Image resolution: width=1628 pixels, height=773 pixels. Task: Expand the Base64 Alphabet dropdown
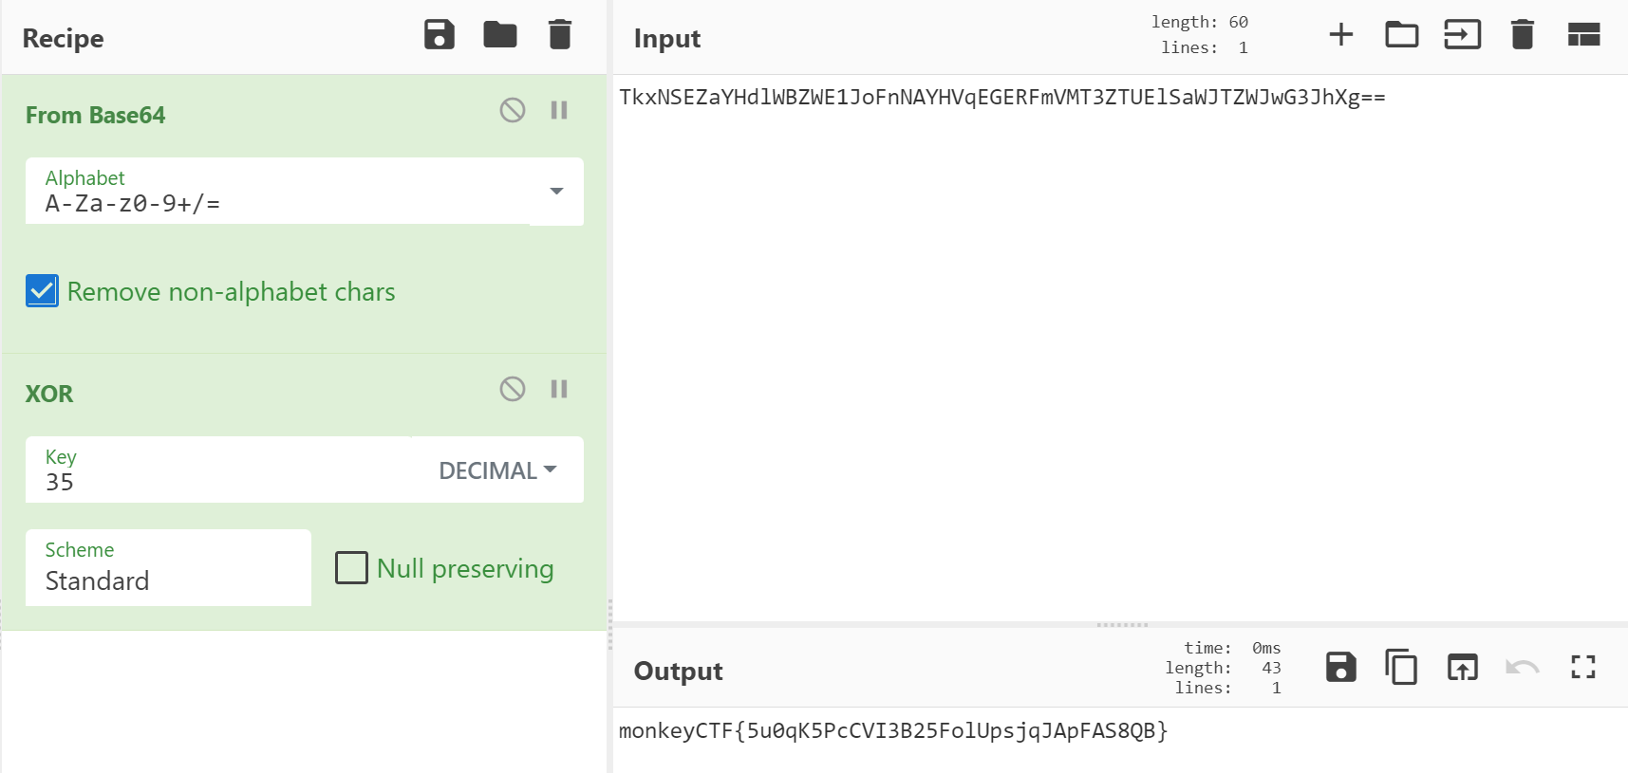556,192
